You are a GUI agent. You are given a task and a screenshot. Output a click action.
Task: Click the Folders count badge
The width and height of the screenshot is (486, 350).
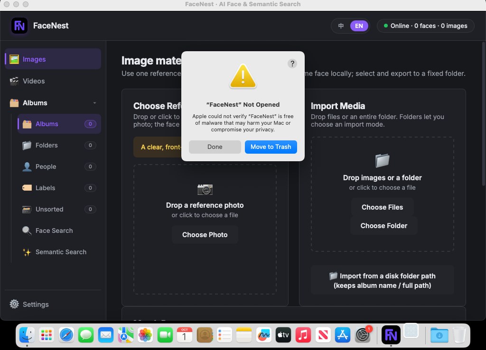point(90,145)
